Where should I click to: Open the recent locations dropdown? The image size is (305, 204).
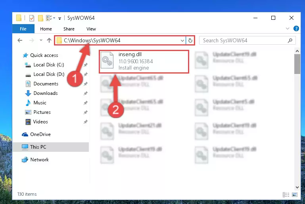pyautogui.click(x=41, y=40)
